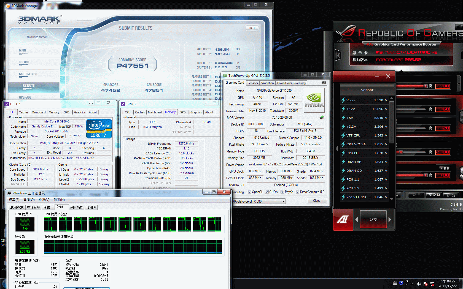Viewport: 463px width, 289px height.
Task: Minimize the AI Suite Sensor panel
Action: (x=377, y=76)
